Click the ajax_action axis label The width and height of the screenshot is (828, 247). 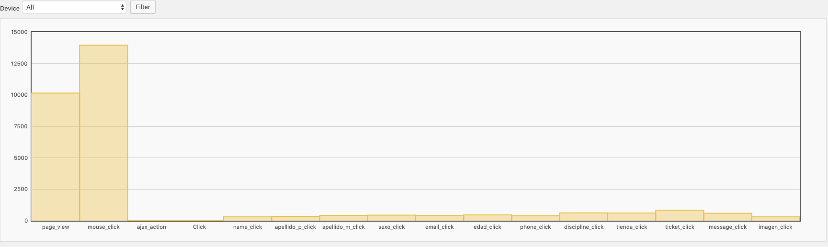(x=151, y=227)
